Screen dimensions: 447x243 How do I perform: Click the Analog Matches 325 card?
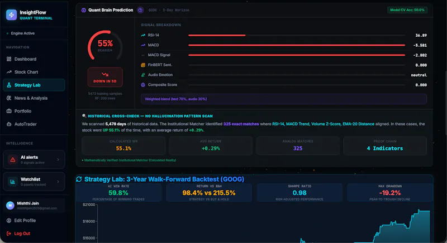click(298, 145)
